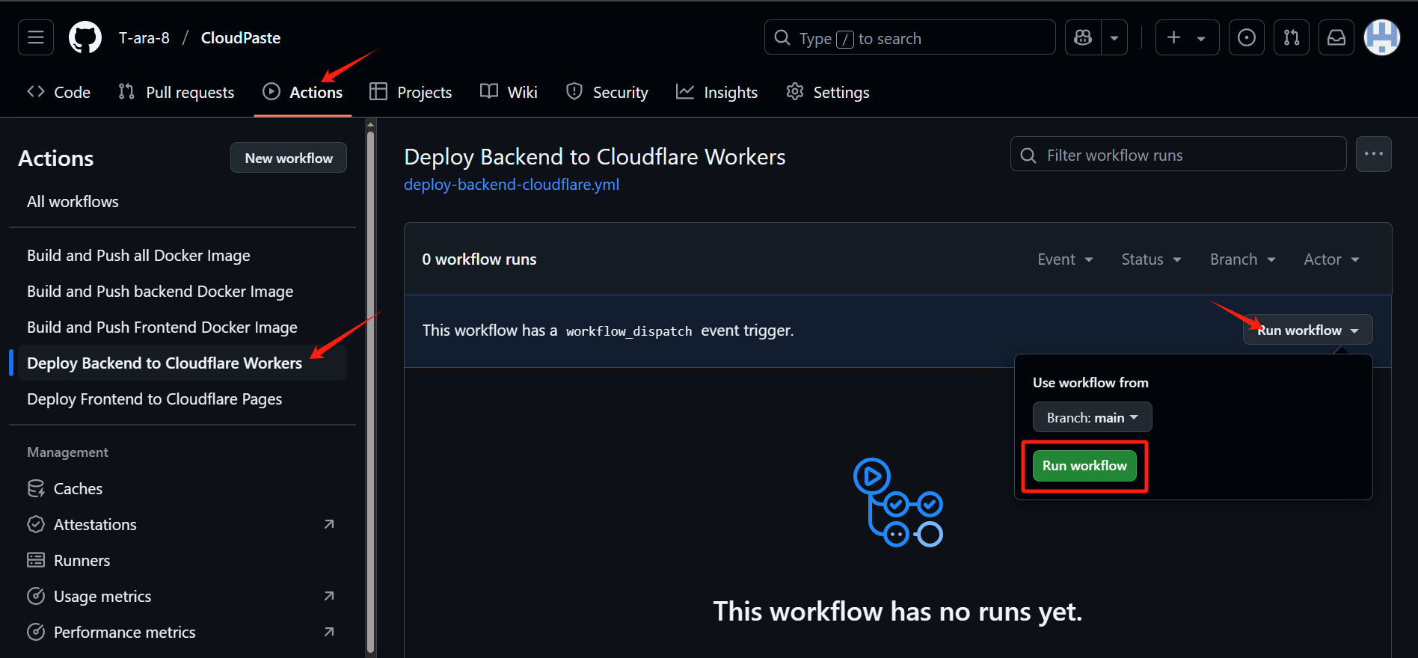
Task: Open pull requests icon in header
Action: (1292, 37)
